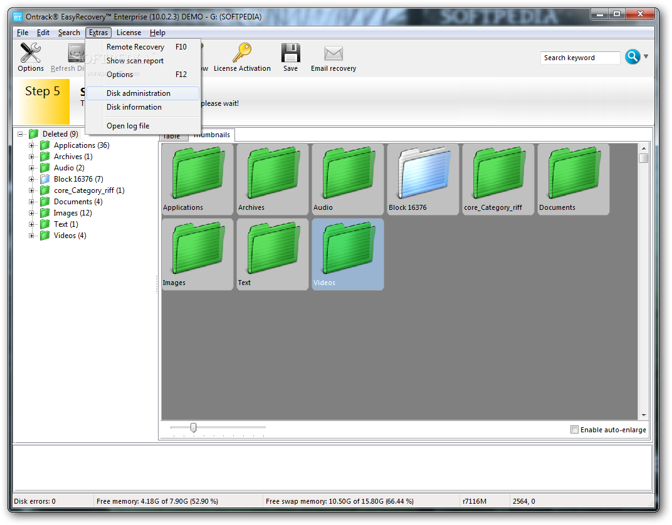This screenshot has width=672, height=525.
Task: Click the License Activation key icon
Action: point(242,53)
